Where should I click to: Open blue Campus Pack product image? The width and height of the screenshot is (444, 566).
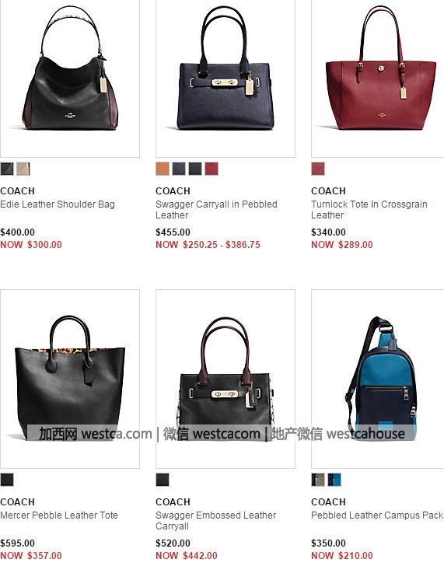(x=378, y=379)
